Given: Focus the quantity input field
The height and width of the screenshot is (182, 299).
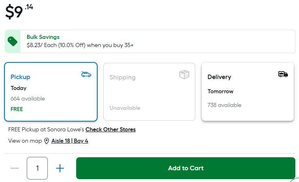Looking at the screenshot, I should pyautogui.click(x=37, y=168).
